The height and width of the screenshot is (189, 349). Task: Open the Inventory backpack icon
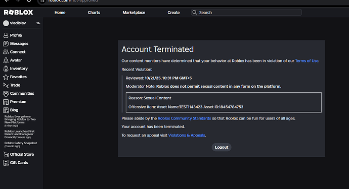[x=6, y=69]
